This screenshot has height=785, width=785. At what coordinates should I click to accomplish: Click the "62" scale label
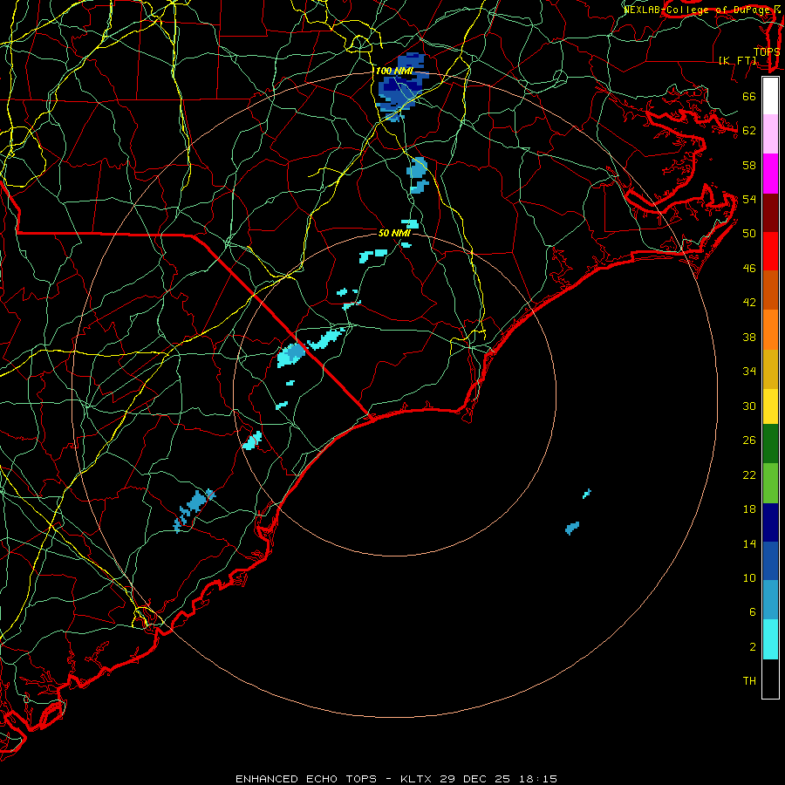pyautogui.click(x=749, y=131)
